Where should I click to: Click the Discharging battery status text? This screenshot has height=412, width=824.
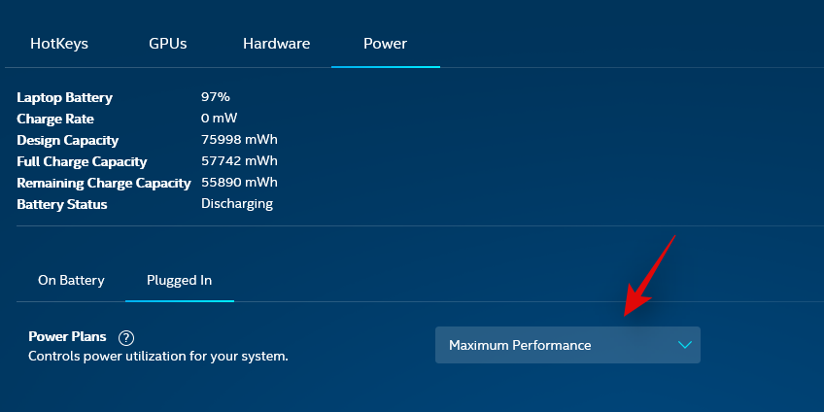(236, 204)
